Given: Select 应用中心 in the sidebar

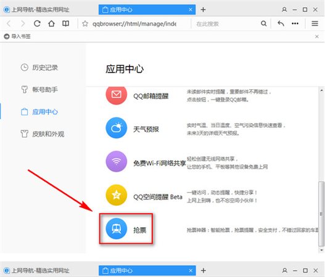Looking at the screenshot, I should [39, 112].
